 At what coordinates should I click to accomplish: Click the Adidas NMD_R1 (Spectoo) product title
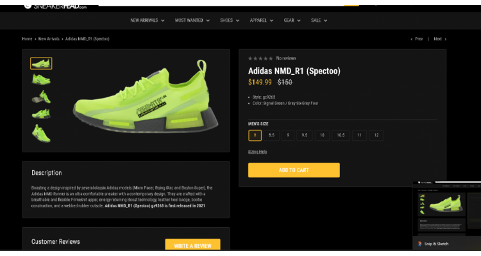click(294, 71)
